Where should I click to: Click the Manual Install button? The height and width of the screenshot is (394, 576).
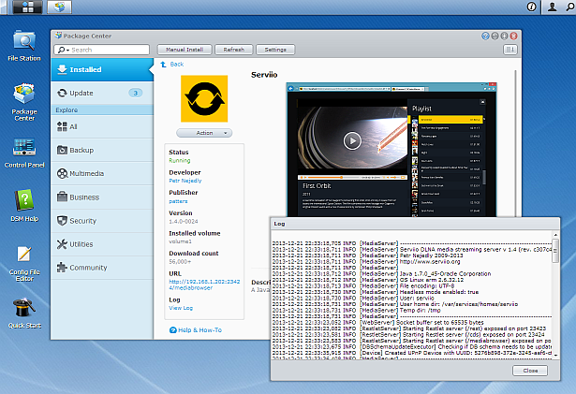[x=185, y=50]
